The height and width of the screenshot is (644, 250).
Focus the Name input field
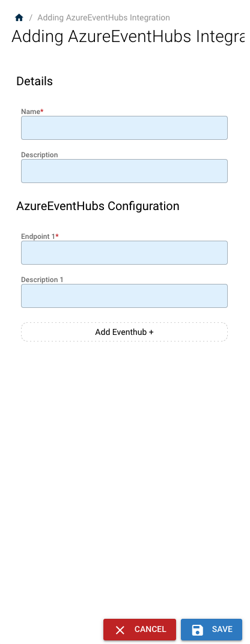(124, 128)
